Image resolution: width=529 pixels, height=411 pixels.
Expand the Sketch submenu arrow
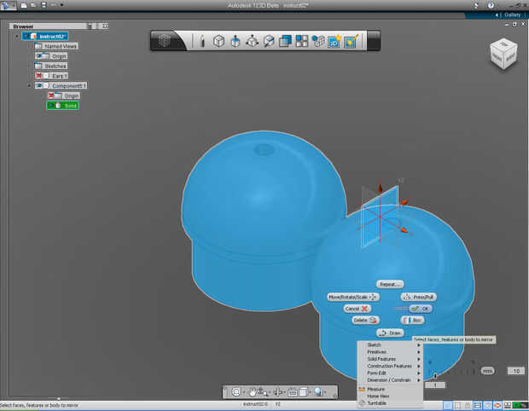click(419, 345)
